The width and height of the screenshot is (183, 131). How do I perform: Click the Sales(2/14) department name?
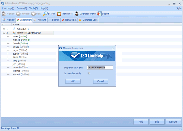[23, 29]
